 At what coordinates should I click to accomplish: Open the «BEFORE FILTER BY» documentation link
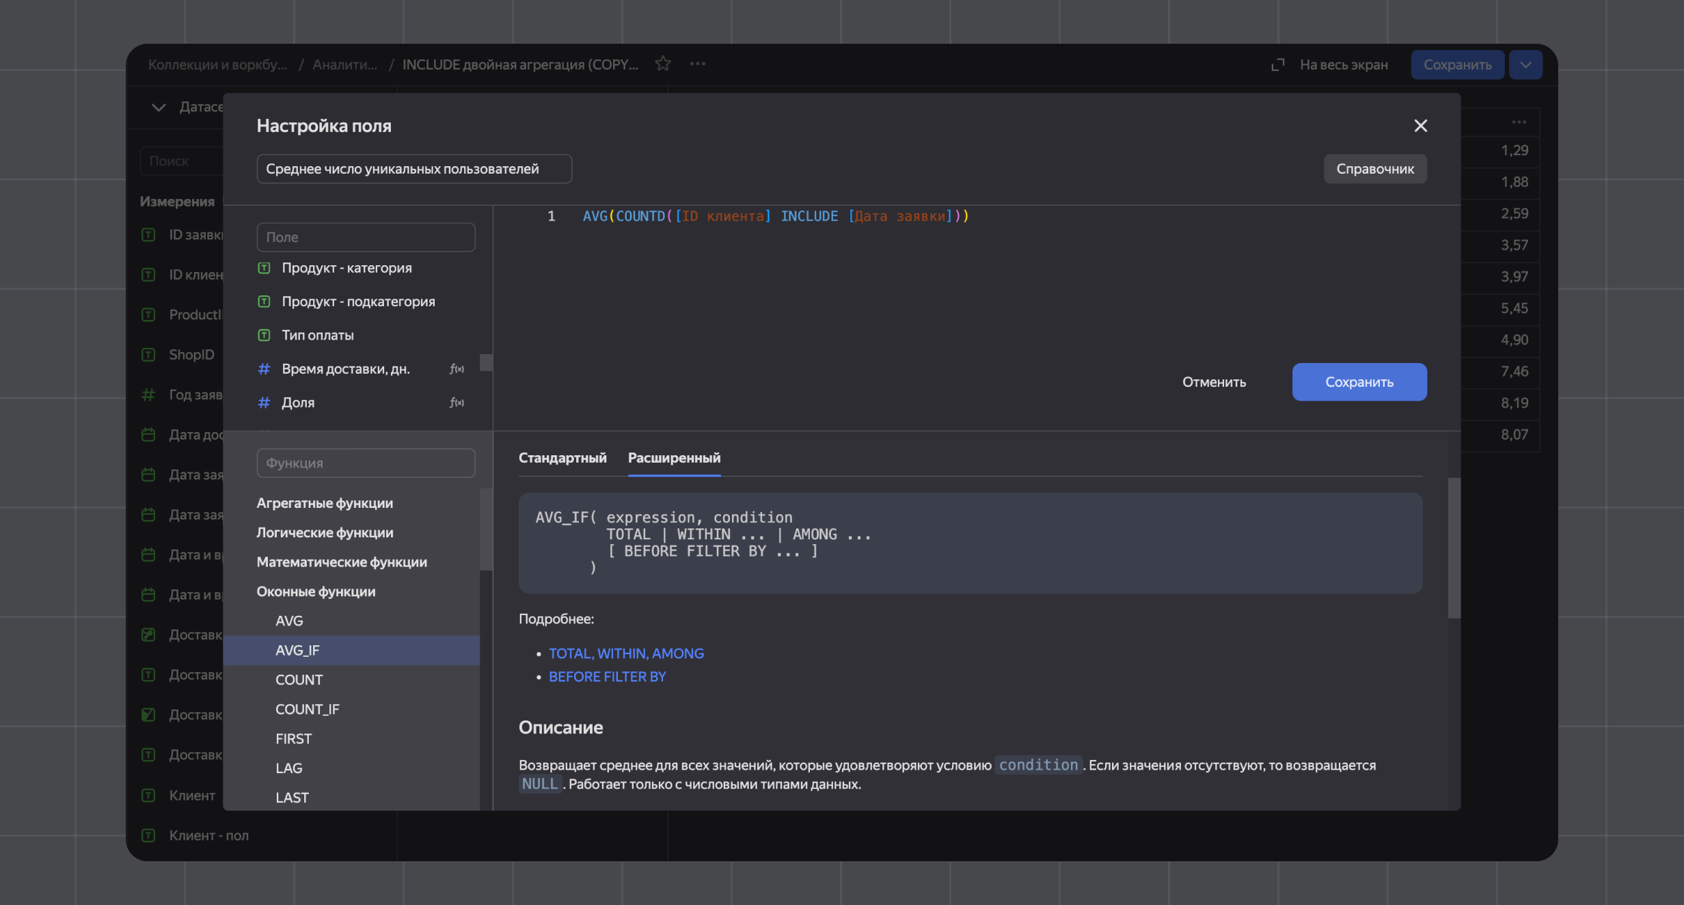607,676
